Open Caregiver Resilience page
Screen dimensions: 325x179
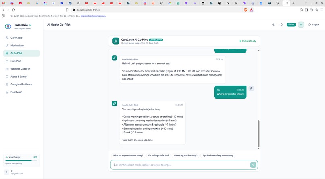tap(21, 84)
